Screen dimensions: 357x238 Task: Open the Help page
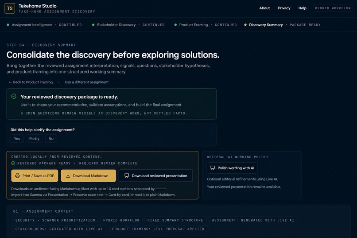(302, 8)
